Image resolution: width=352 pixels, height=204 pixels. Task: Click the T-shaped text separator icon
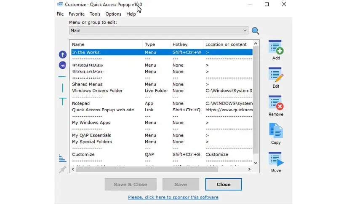click(63, 101)
